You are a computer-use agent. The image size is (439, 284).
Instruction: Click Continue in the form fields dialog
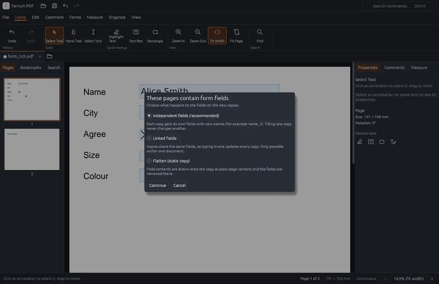158,185
